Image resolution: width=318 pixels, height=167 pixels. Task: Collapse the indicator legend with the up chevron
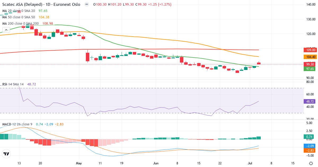point(6,30)
